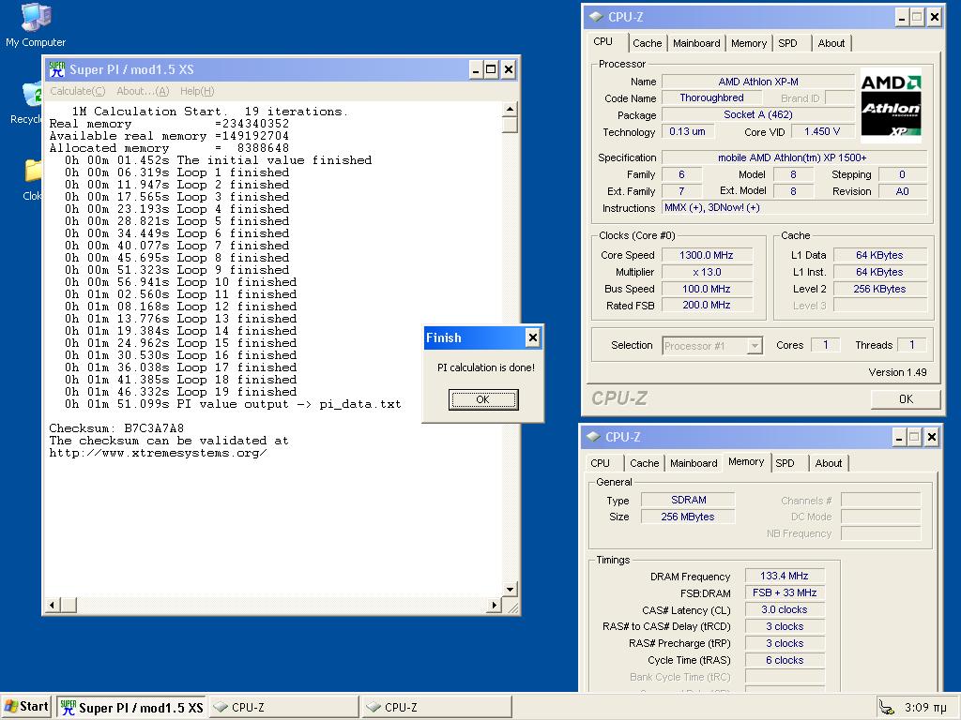Select the CPU tab in top CPU-Z
Screen dimensions: 961x720
[603, 41]
